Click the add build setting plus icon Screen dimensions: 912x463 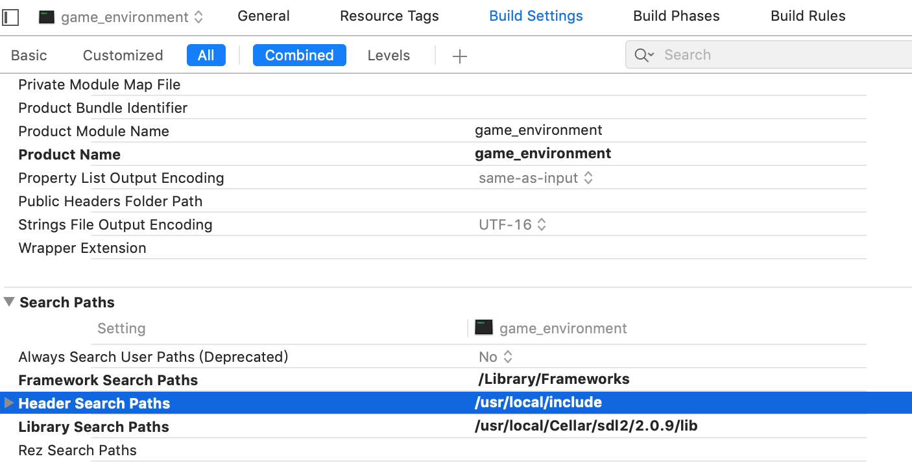pos(459,56)
